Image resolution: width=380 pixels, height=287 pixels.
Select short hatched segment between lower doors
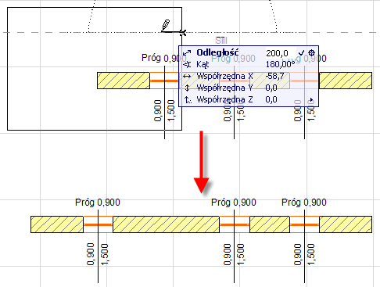click(270, 224)
